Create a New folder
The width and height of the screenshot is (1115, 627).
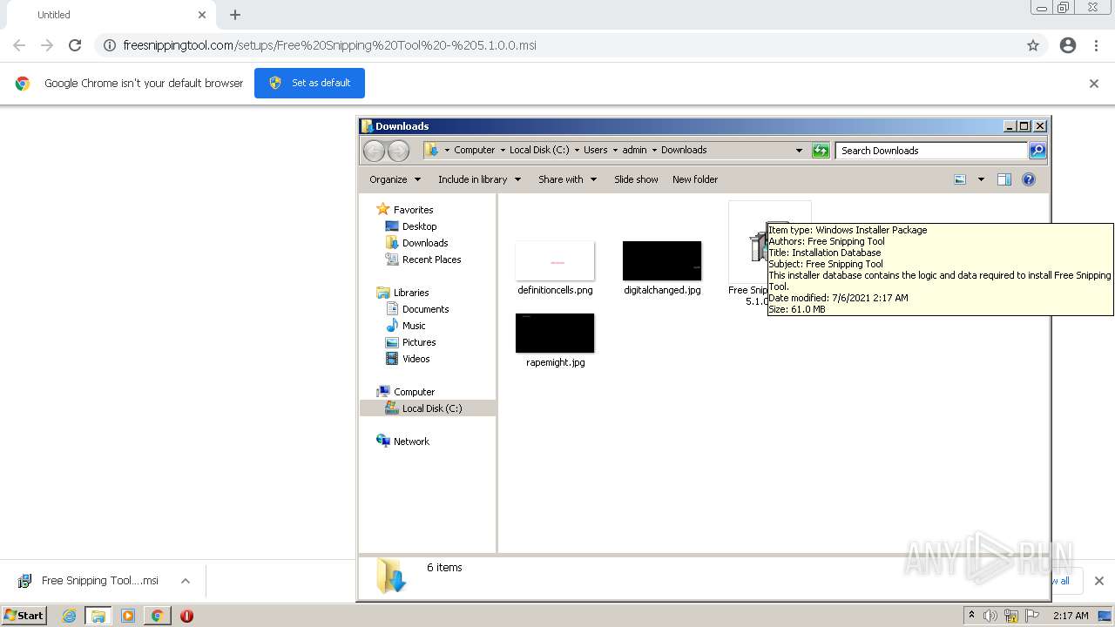(x=695, y=179)
